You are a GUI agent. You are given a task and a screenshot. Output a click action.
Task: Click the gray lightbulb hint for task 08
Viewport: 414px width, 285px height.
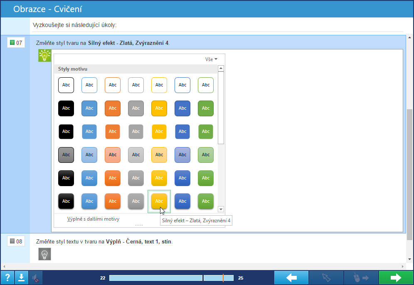pos(44,254)
